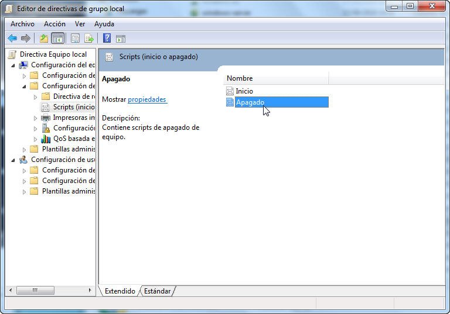
Task: Click the user configuration node icon
Action: coord(23,160)
